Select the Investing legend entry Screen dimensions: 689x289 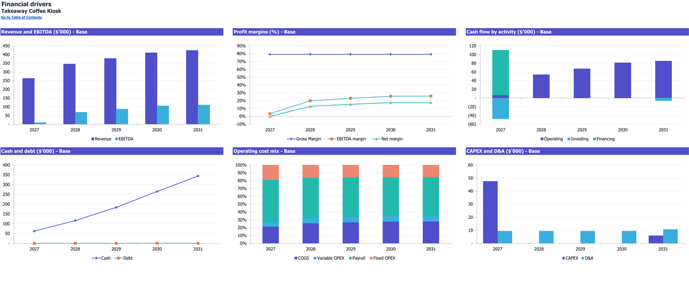(579, 139)
